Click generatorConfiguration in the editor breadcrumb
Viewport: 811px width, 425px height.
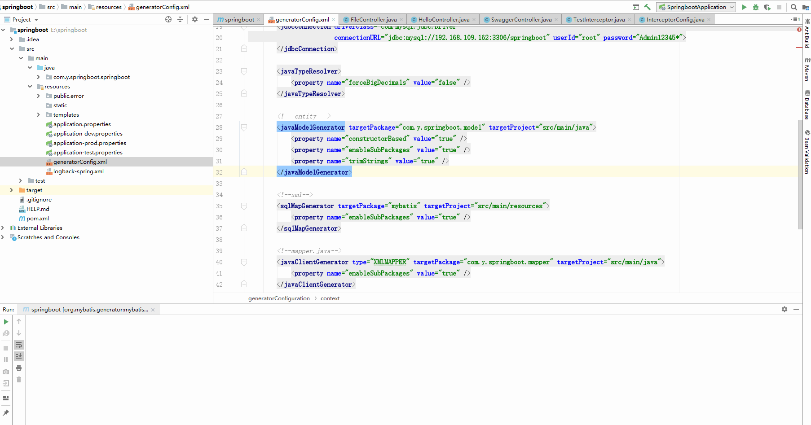(x=279, y=298)
